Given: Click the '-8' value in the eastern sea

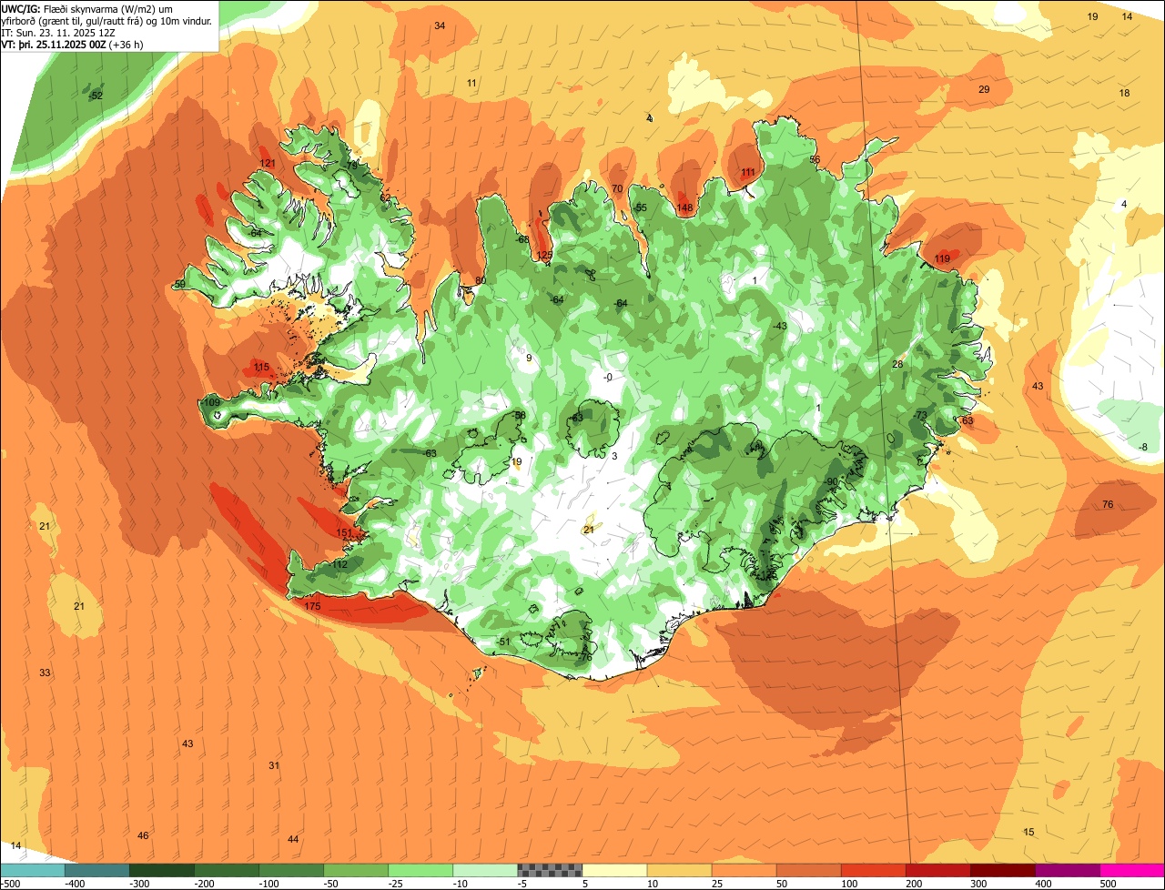Looking at the screenshot, I should coord(1143,447).
